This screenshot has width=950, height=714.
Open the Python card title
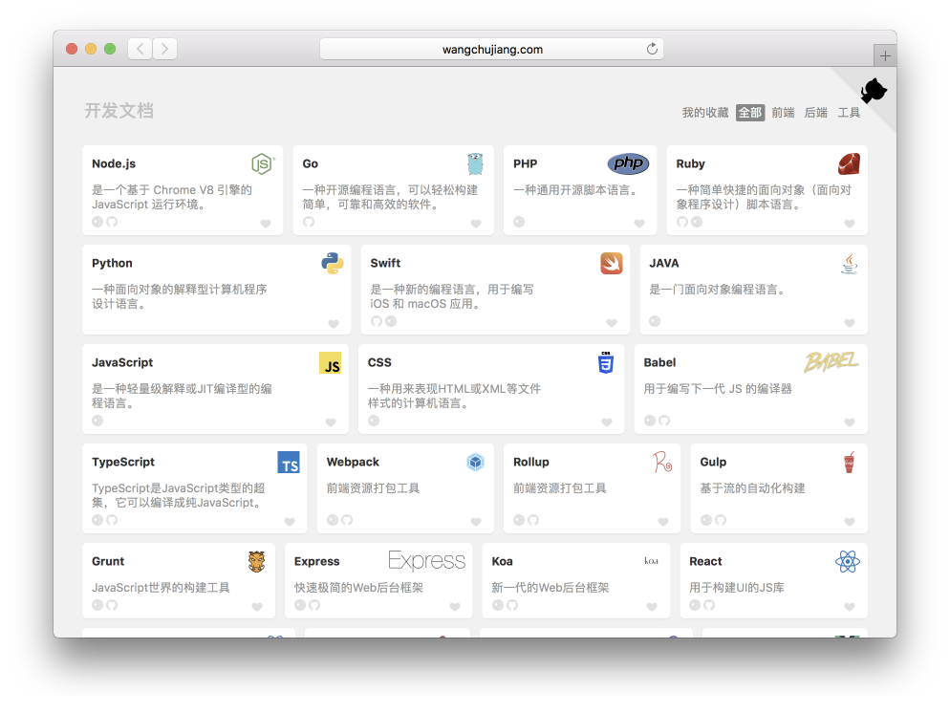pyautogui.click(x=112, y=263)
